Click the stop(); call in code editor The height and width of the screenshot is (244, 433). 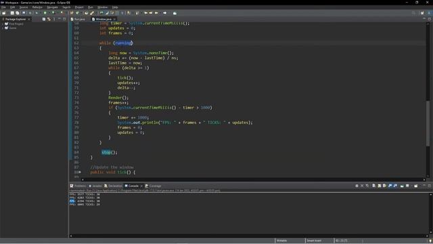[110, 152]
